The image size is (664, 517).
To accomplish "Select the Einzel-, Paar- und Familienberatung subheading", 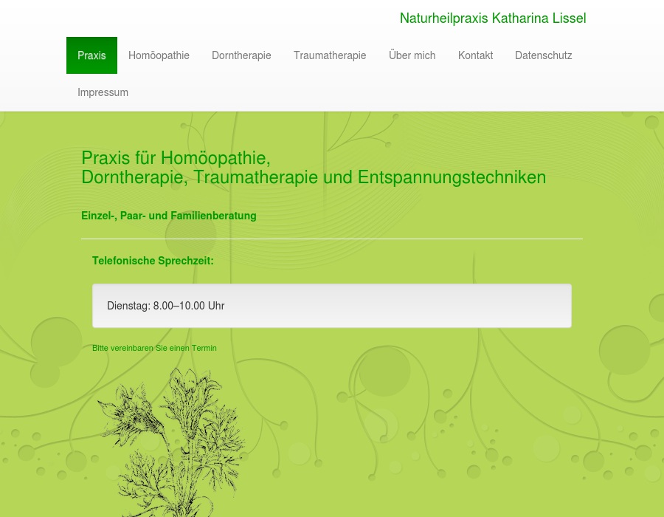I will (x=169, y=216).
